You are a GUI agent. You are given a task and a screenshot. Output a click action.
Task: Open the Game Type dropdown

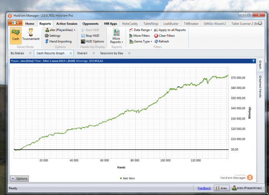(x=141, y=41)
